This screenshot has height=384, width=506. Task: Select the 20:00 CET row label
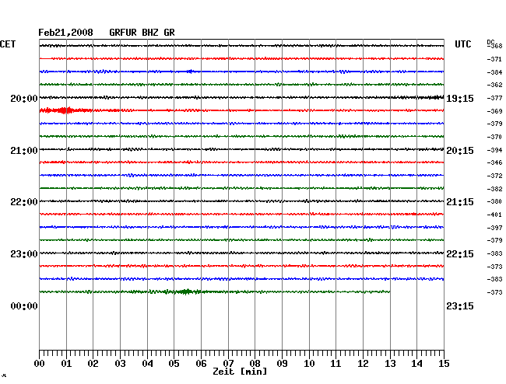[24, 98]
